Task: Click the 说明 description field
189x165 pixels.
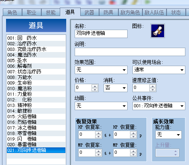Action: coord(130,52)
